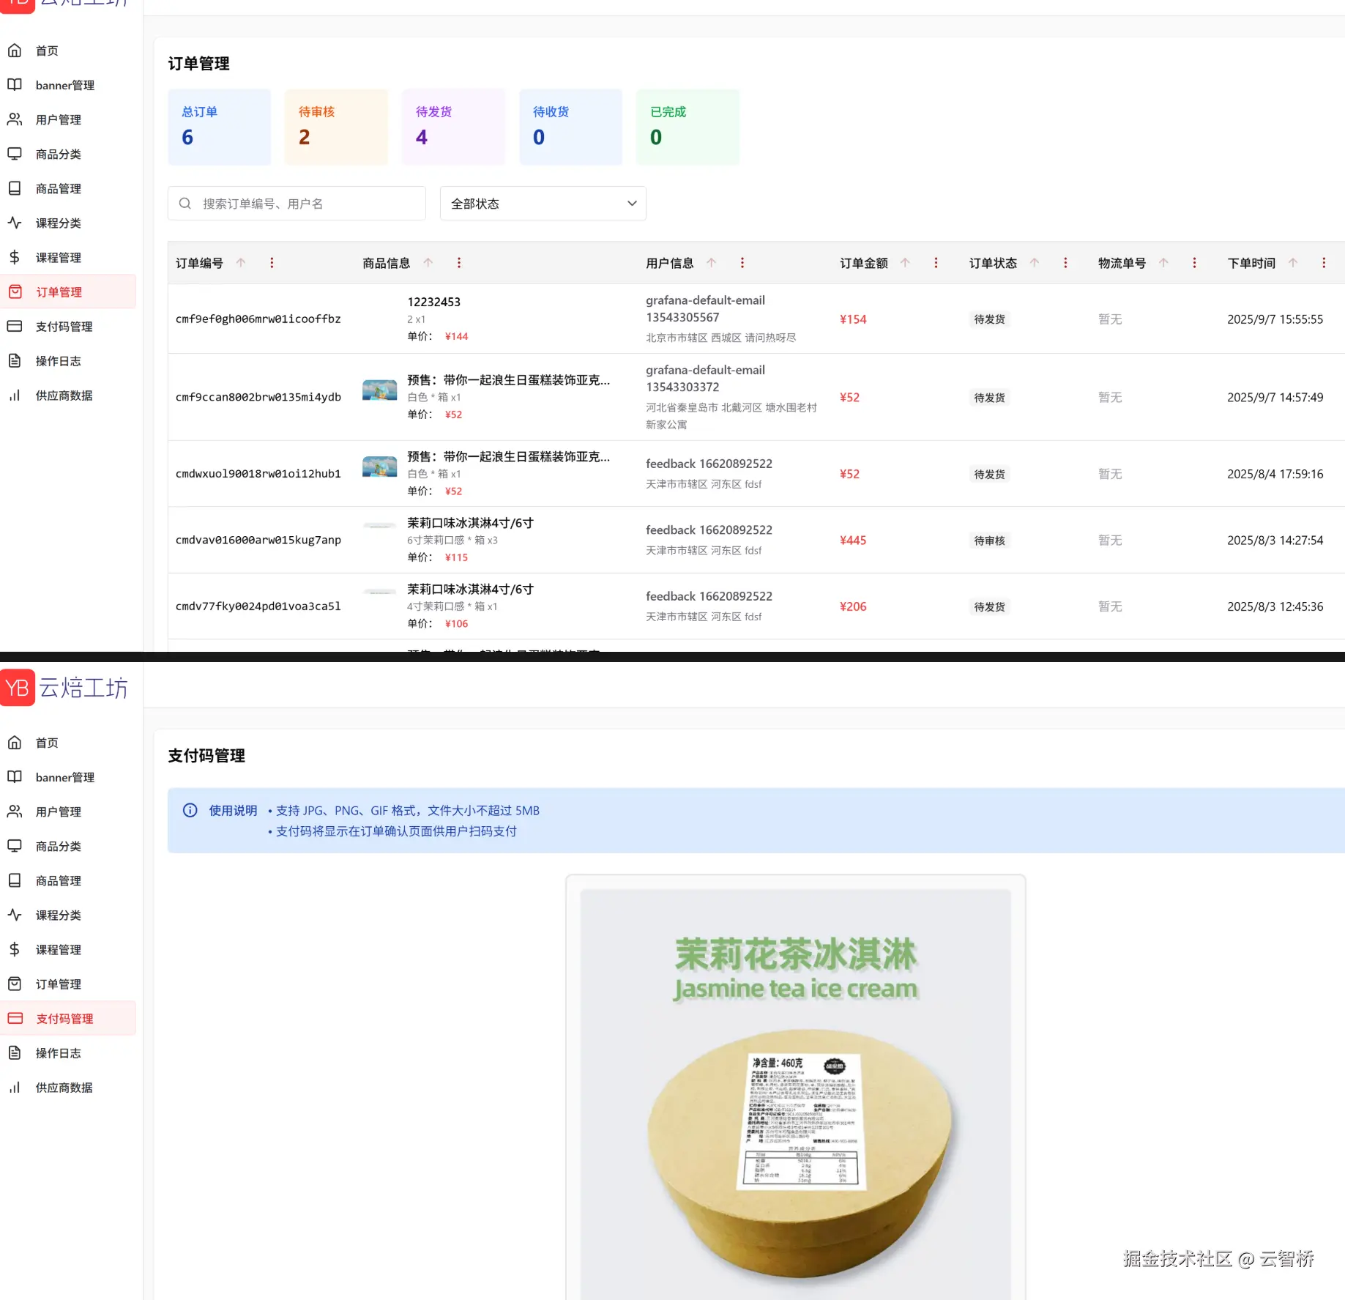Screen dimensions: 1345x1300
Task: Click the 商品管理 icon on the 订单管理 page
Action: coord(15,188)
